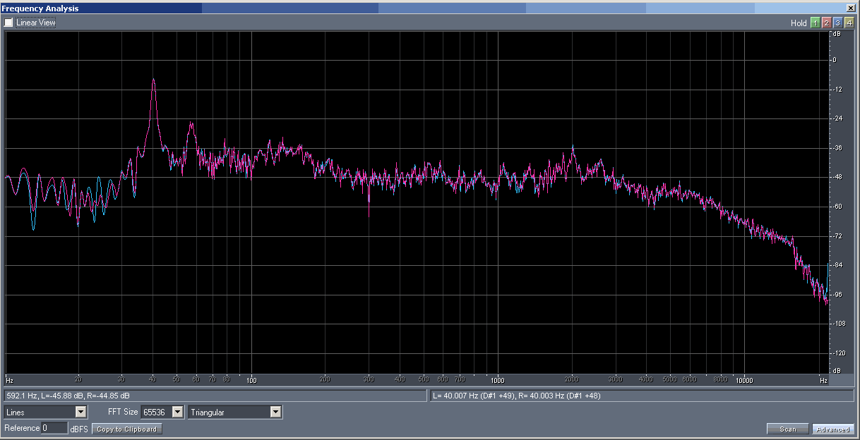
Task: Click the 1000 Hz label on frequency axis
Action: click(498, 379)
